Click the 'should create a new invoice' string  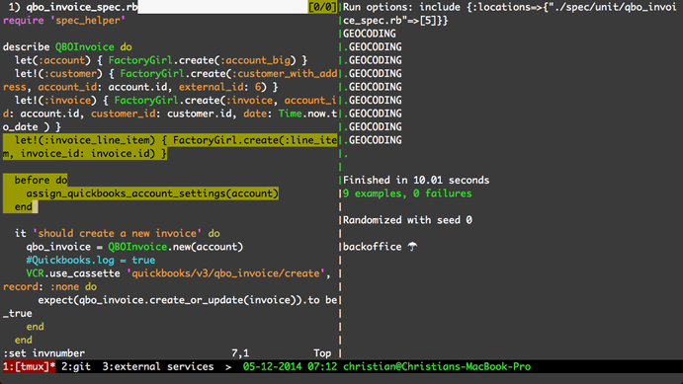118,234
